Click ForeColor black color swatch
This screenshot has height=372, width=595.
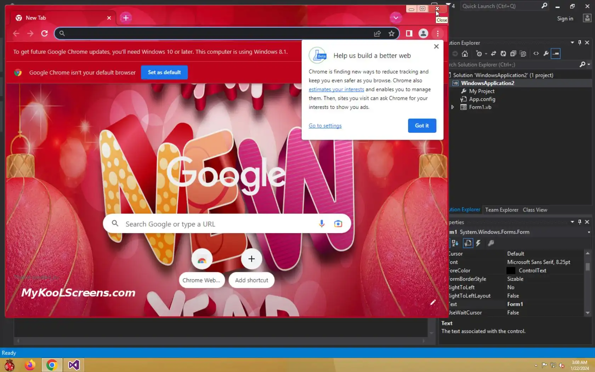click(x=511, y=271)
